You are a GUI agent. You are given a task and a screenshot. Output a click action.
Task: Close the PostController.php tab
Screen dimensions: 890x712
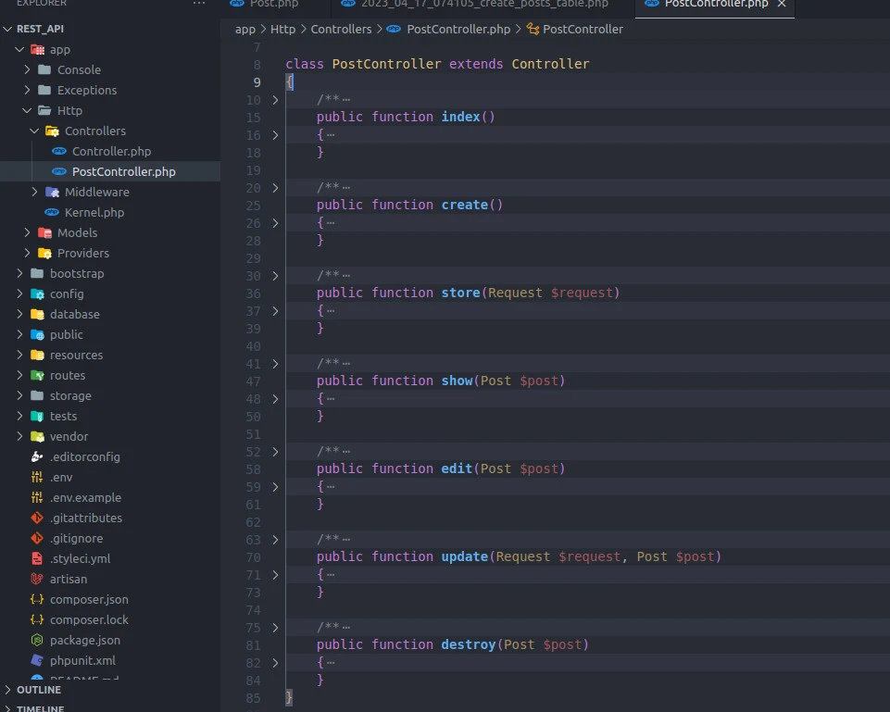coord(782,5)
